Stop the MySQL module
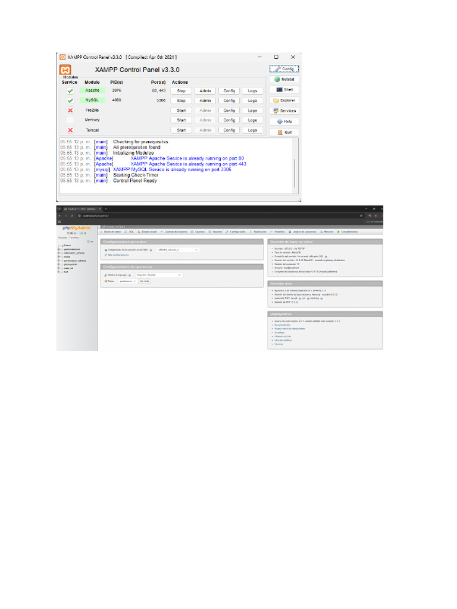This screenshot has width=457, height=609. coord(181,100)
